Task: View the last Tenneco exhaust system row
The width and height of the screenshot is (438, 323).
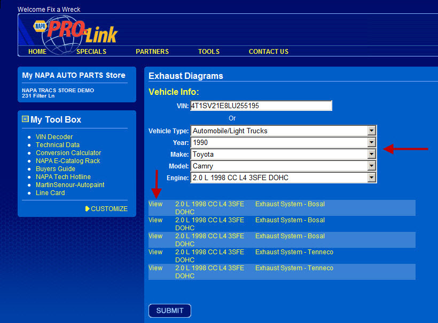Action: coord(155,268)
